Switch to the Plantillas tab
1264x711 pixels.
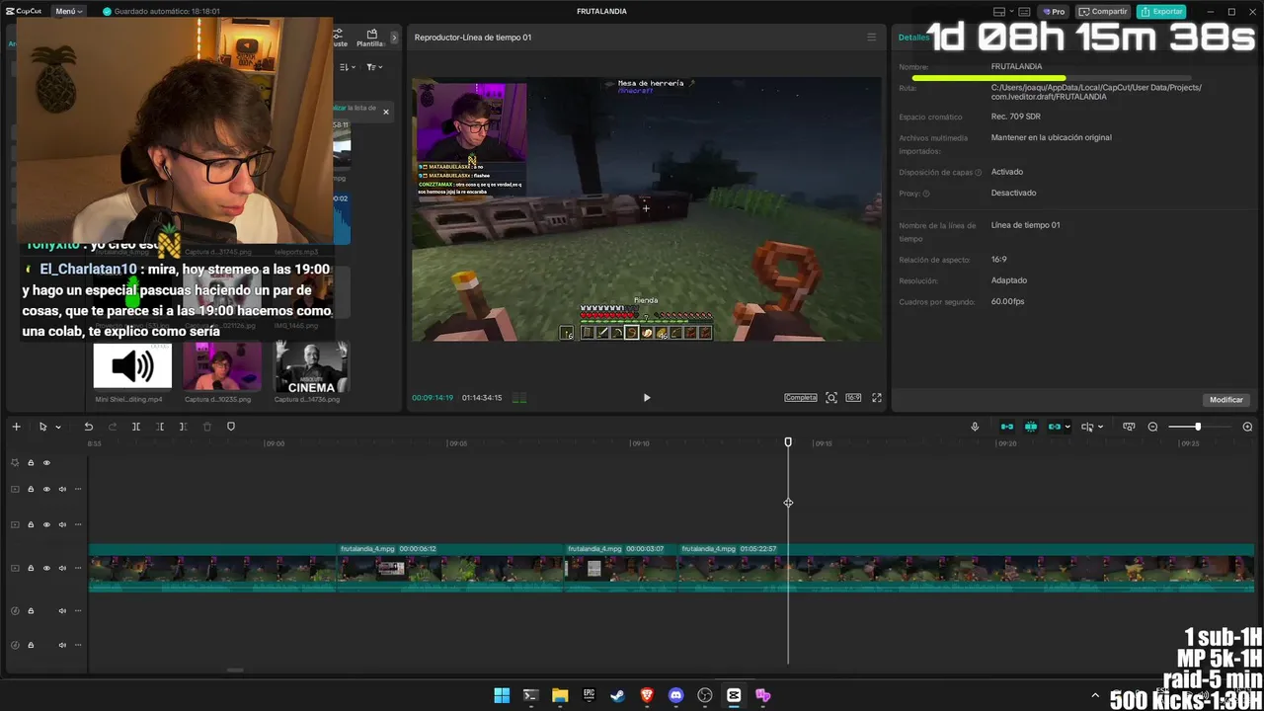(x=371, y=39)
